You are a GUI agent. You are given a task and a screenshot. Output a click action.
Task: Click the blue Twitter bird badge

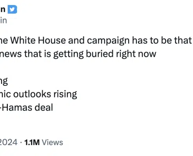pyautogui.click(x=12, y=9)
